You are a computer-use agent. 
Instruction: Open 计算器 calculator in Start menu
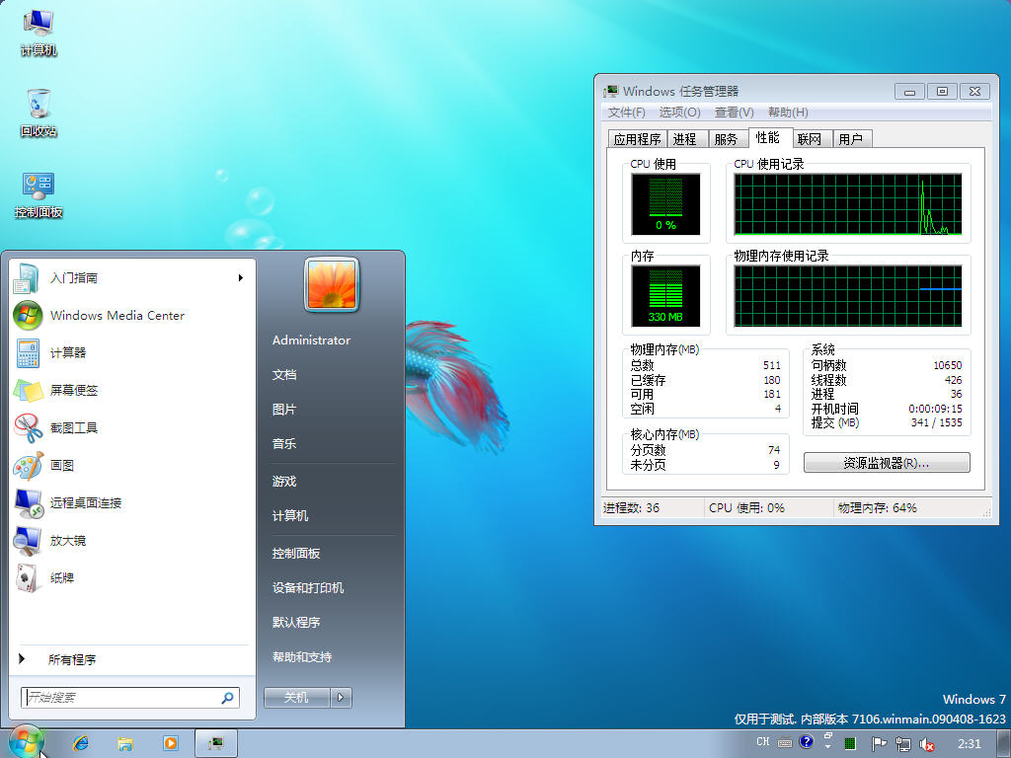[x=131, y=352]
